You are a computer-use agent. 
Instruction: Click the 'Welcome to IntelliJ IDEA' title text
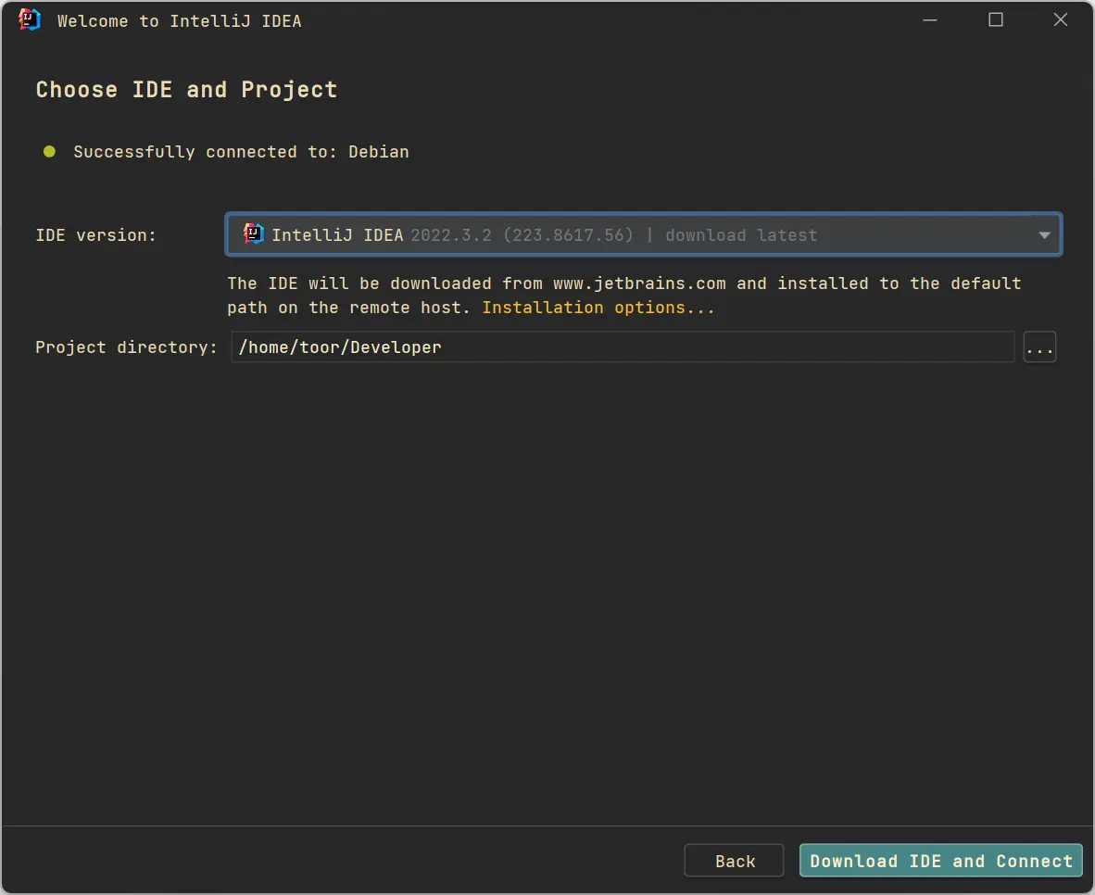click(x=180, y=21)
